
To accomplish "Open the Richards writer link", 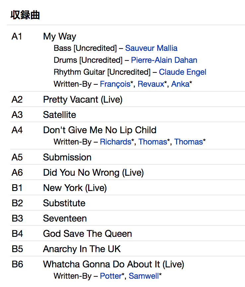I will pos(115,142).
